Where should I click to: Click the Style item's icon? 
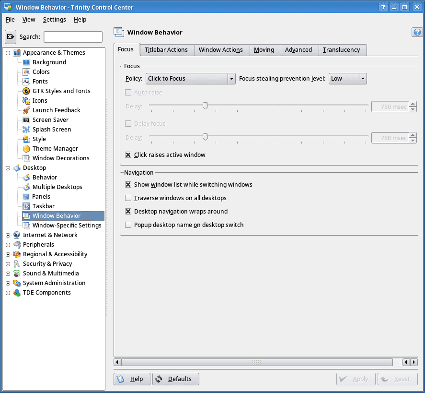click(x=26, y=139)
